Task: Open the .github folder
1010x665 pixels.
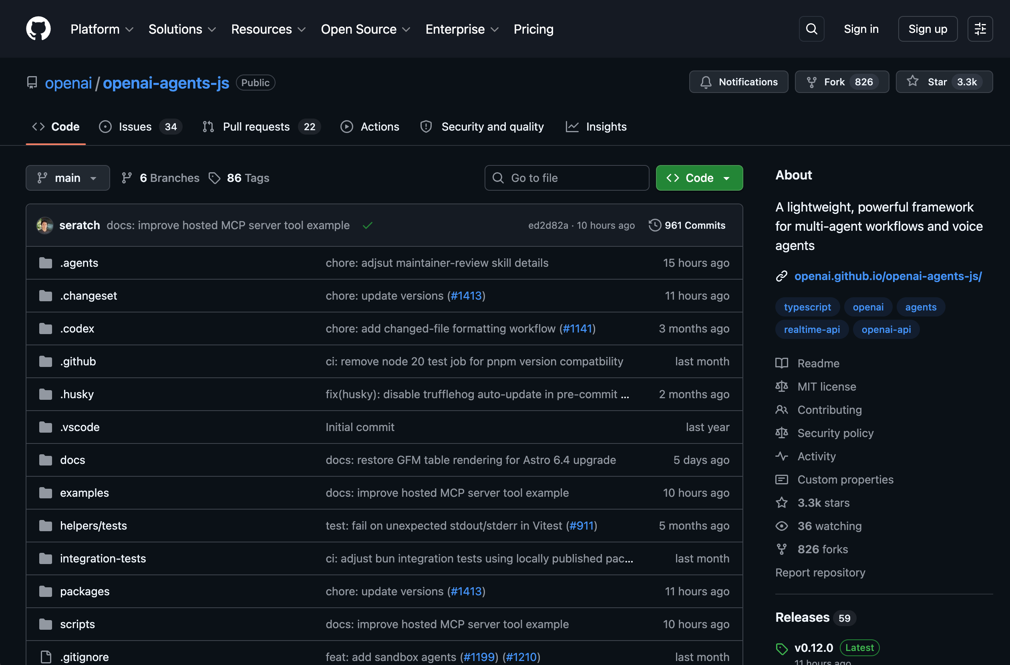Action: pos(78,361)
